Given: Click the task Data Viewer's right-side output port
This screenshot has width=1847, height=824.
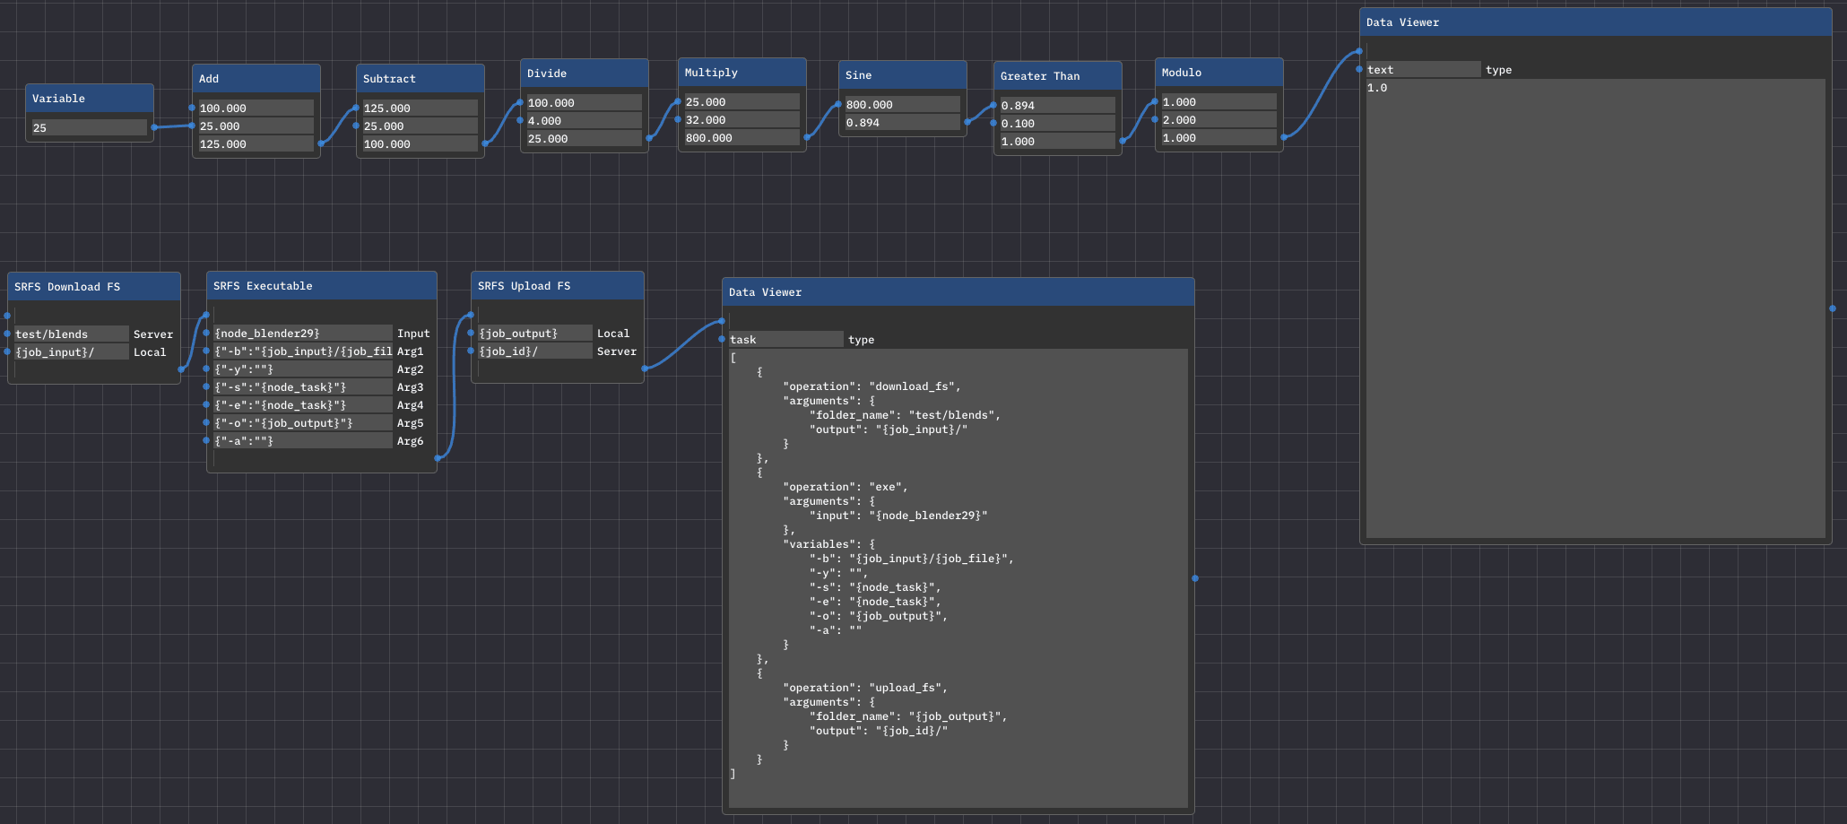Looking at the screenshot, I should point(1195,578).
